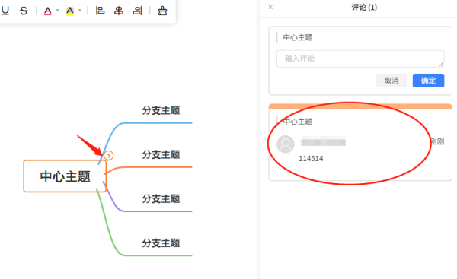The image size is (457, 279).
Task: Toggle underline formatting
Action: 5,11
